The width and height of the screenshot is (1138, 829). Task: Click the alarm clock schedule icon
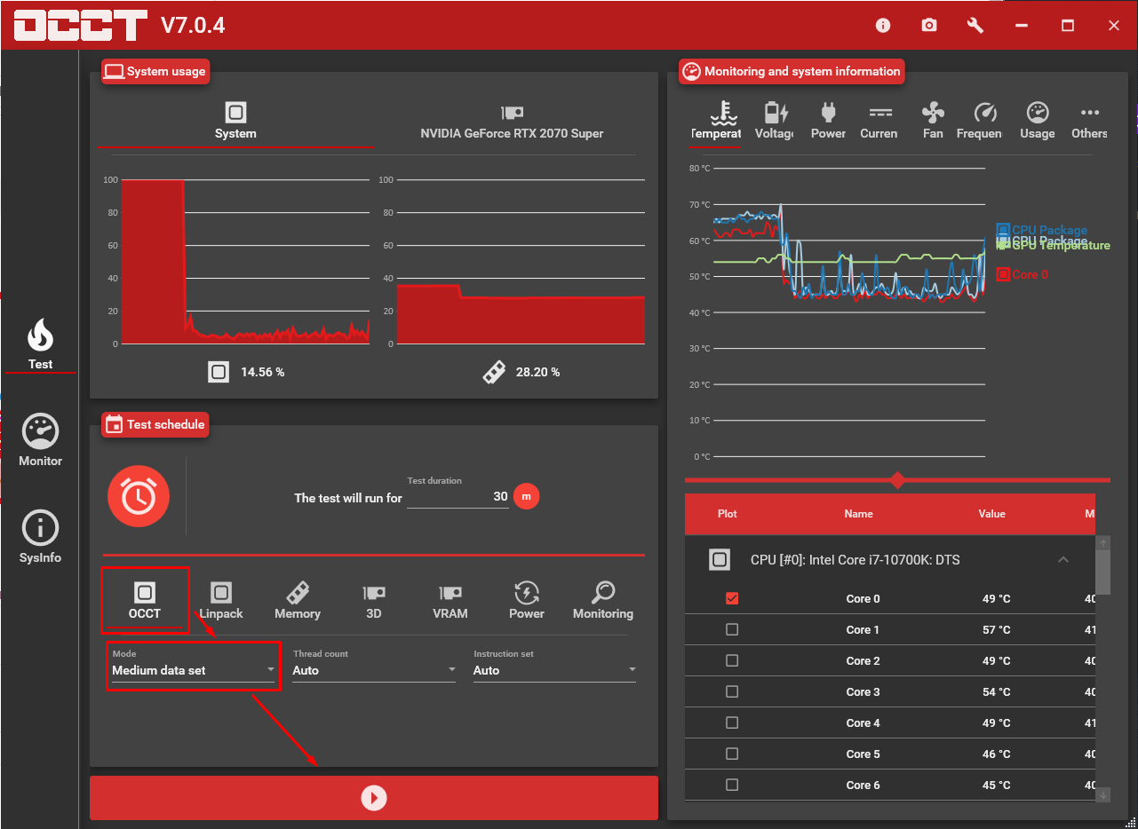pos(139,496)
